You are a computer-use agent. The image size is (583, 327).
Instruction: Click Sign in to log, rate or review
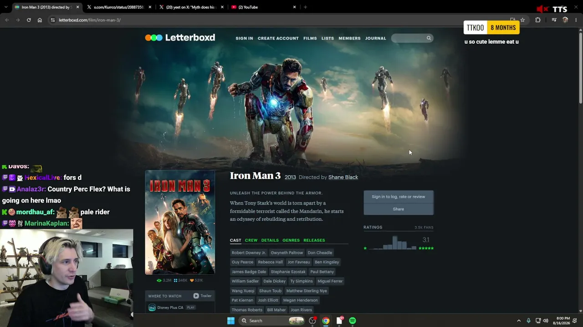(x=399, y=197)
